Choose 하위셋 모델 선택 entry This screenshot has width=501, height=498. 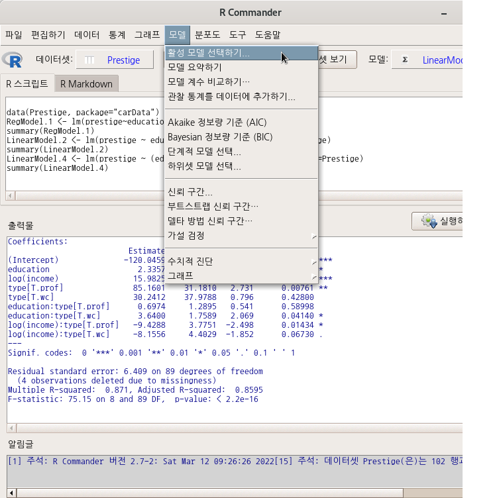coord(241,166)
